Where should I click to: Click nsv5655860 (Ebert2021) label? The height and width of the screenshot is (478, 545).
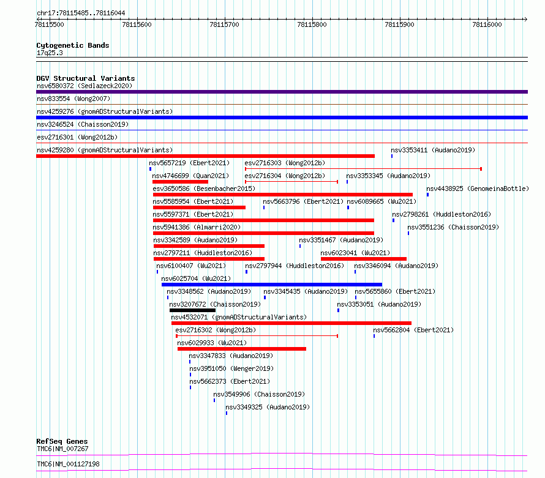click(x=395, y=291)
